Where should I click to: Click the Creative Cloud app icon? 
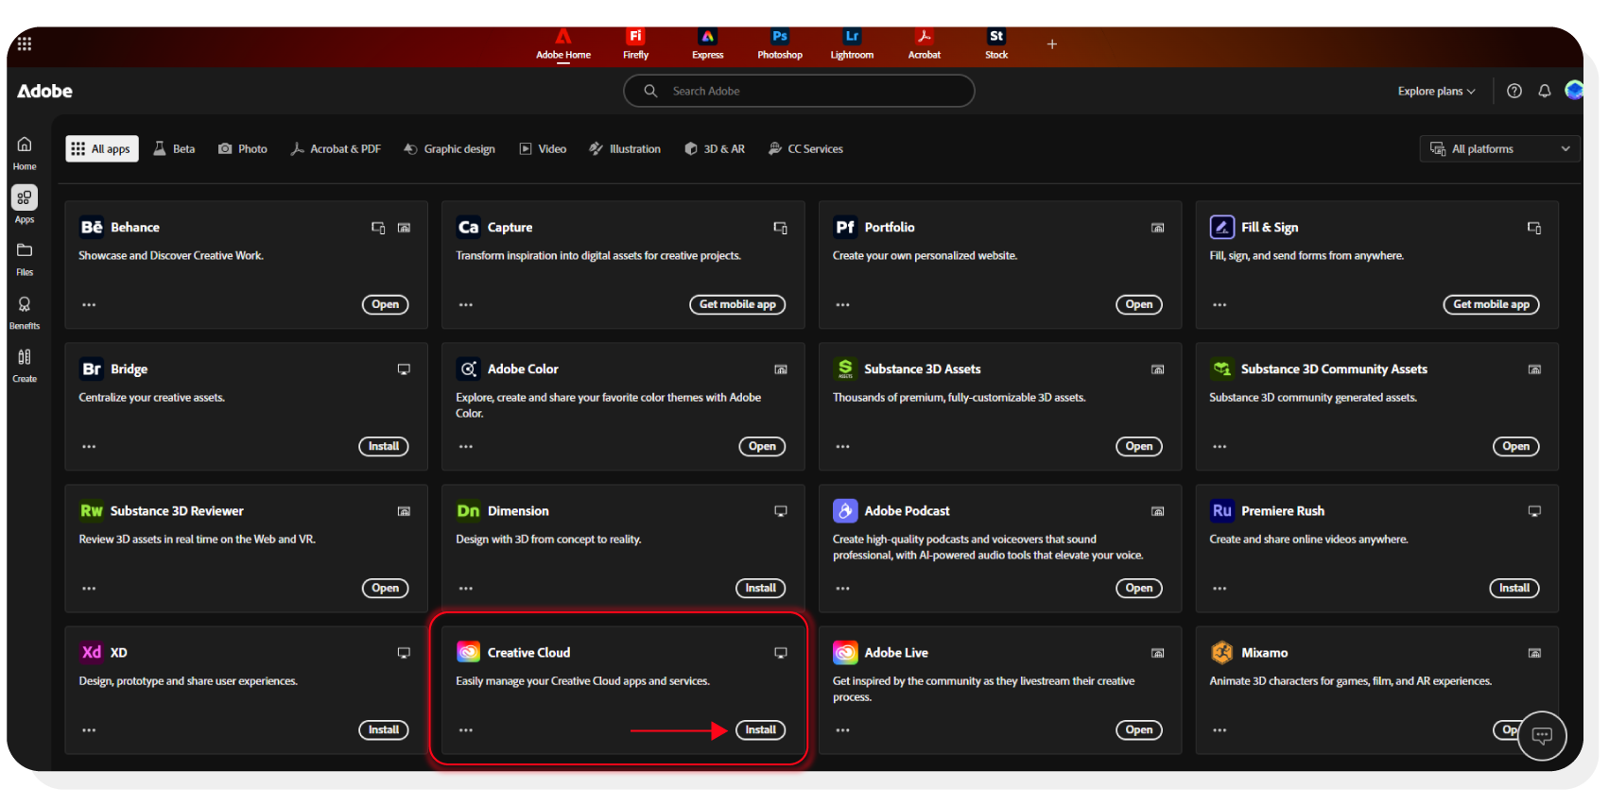[469, 653]
